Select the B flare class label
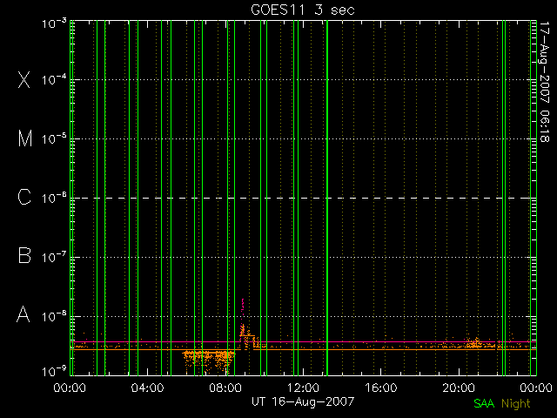Image resolution: width=557 pixels, height=418 pixels. 24,255
